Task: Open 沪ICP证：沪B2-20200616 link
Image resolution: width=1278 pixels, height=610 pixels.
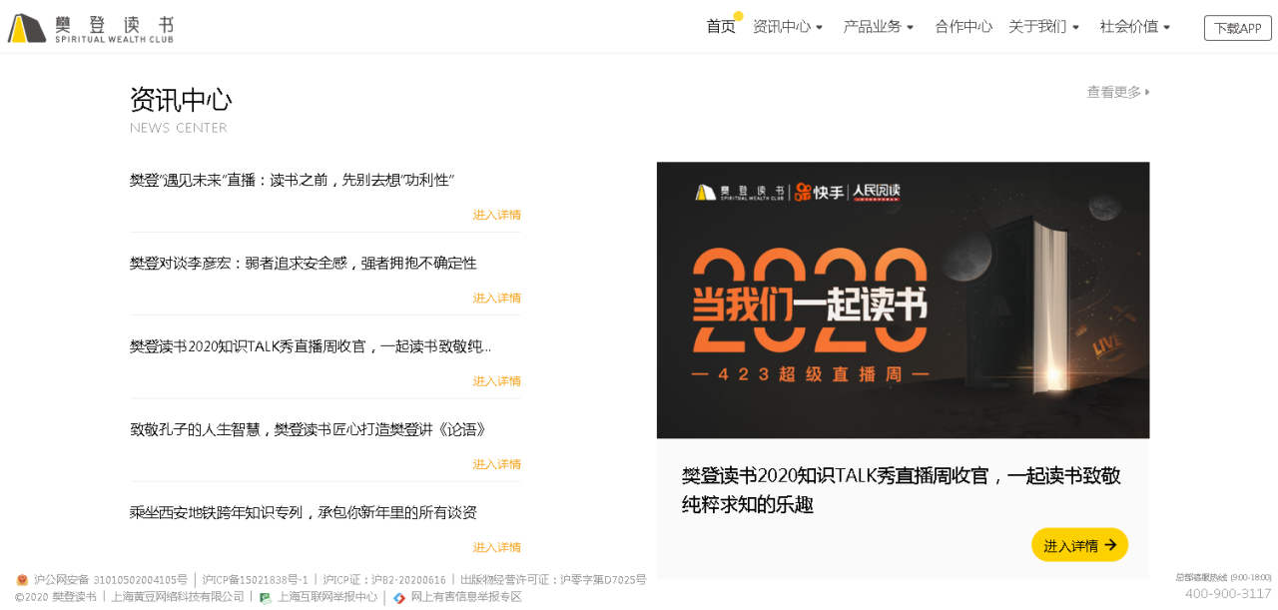Action: [384, 580]
